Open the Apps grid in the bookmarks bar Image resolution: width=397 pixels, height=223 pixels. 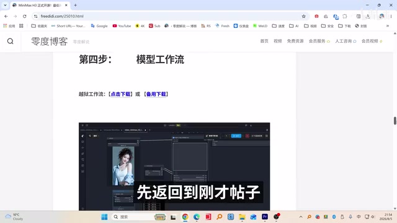(9, 26)
